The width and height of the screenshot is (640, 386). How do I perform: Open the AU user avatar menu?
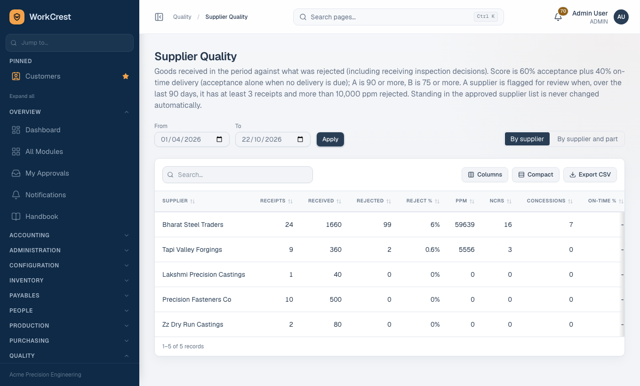pos(621,17)
